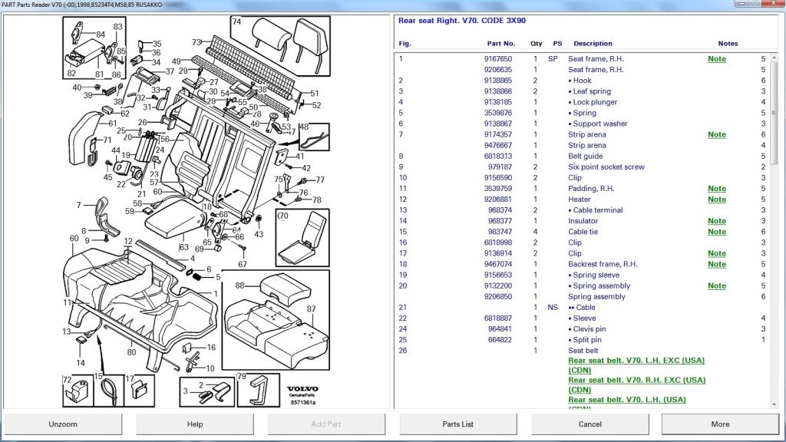The width and height of the screenshot is (786, 442).
Task: Click the parts list scrollbar thumb
Action: tap(774, 113)
